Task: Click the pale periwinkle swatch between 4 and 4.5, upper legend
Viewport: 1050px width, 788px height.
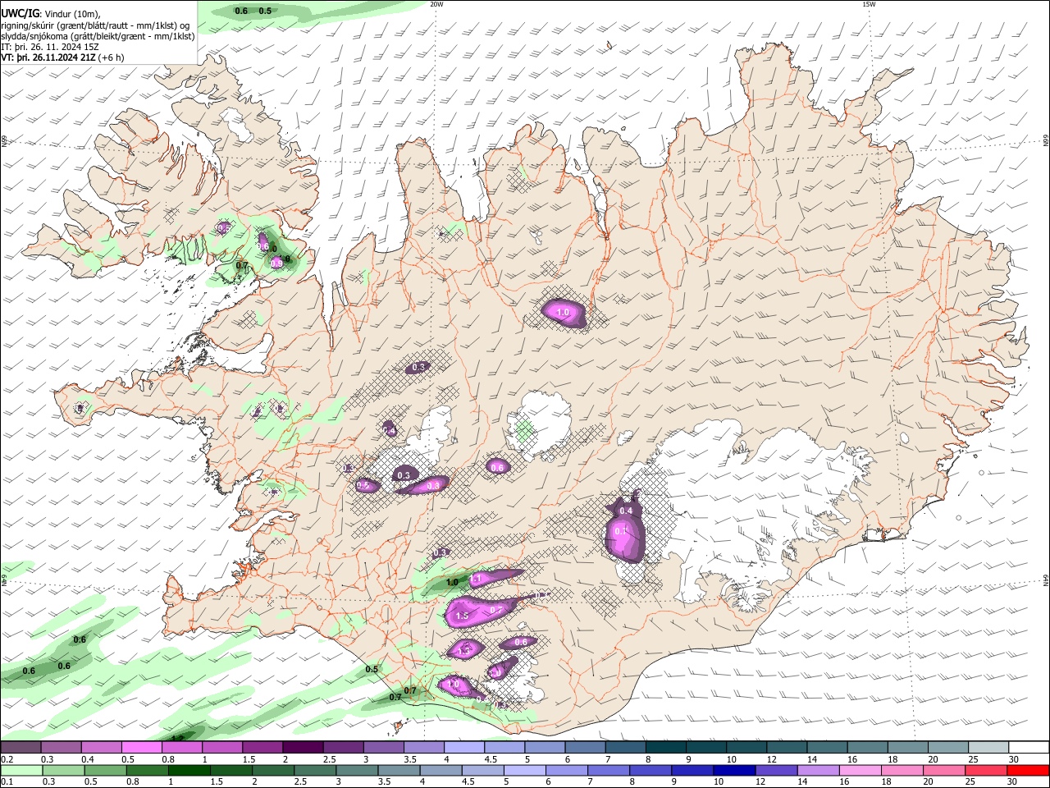Action: click(x=464, y=748)
